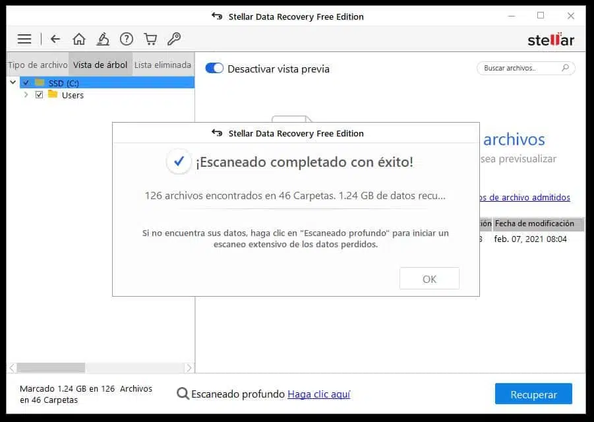594x422 pixels.
Task: Uncheck the SSD (C:) checkbox
Action: [26, 82]
